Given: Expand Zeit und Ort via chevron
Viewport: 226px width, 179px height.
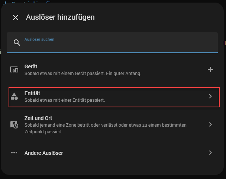Looking at the screenshot, I should pos(210,124).
